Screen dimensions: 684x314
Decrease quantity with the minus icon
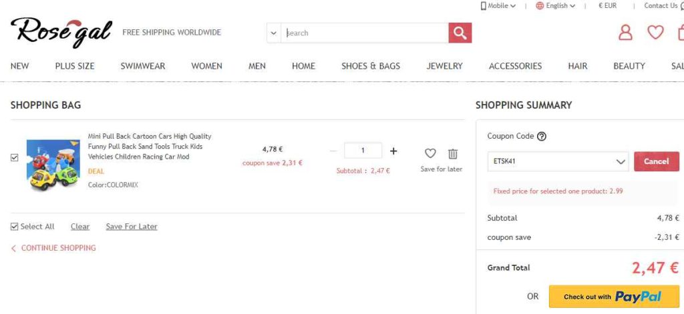[333, 151]
